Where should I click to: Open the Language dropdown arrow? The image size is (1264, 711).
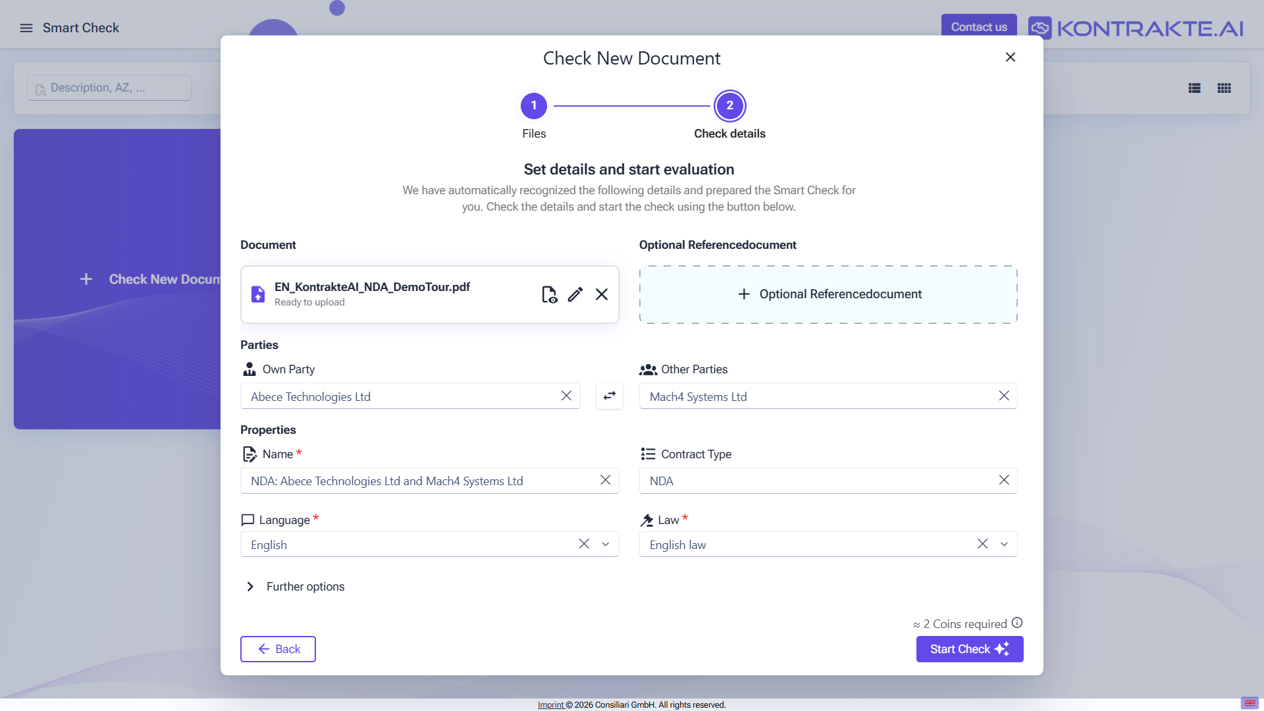[x=606, y=544]
